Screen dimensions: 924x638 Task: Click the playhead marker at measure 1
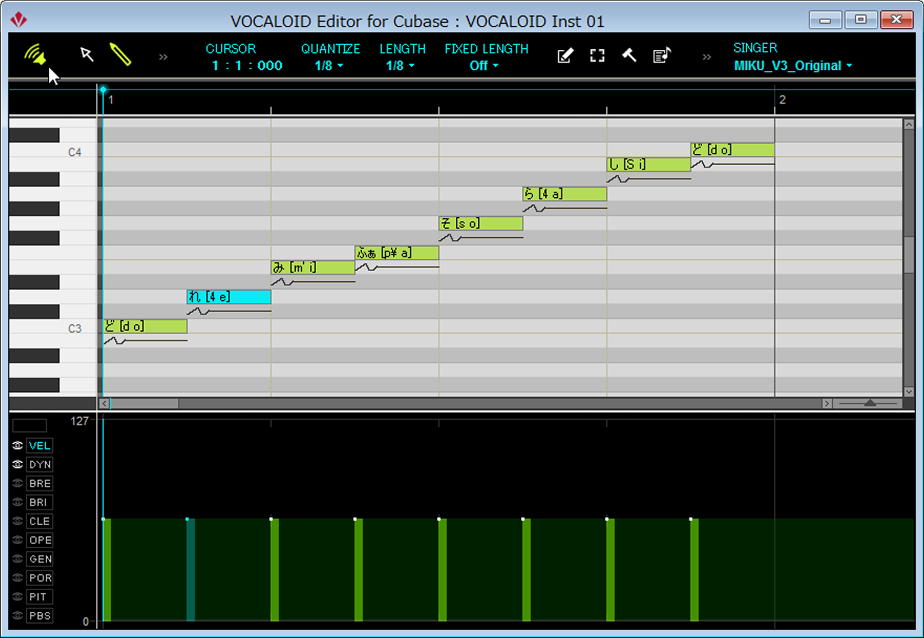[103, 90]
